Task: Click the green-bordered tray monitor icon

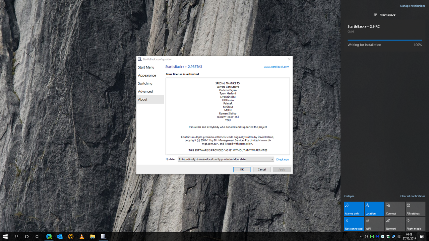Action: click(372, 237)
